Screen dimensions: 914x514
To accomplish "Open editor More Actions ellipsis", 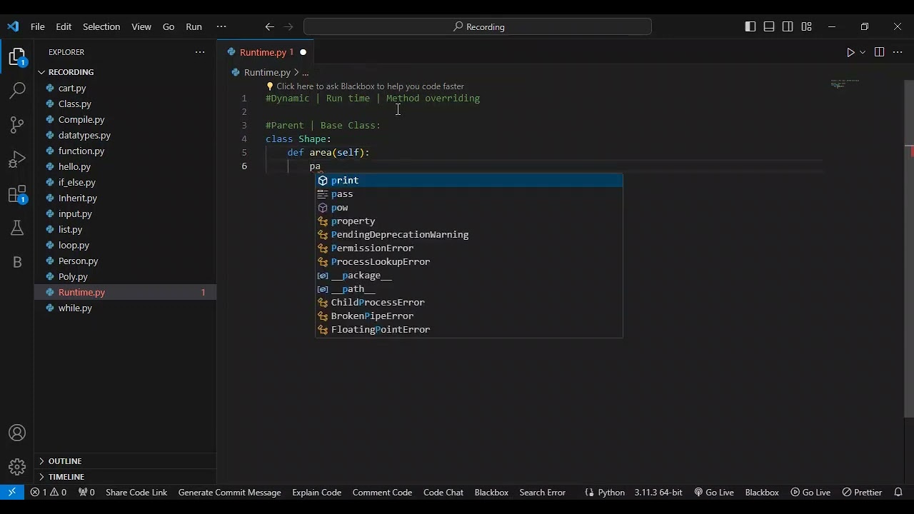I will 898,52.
